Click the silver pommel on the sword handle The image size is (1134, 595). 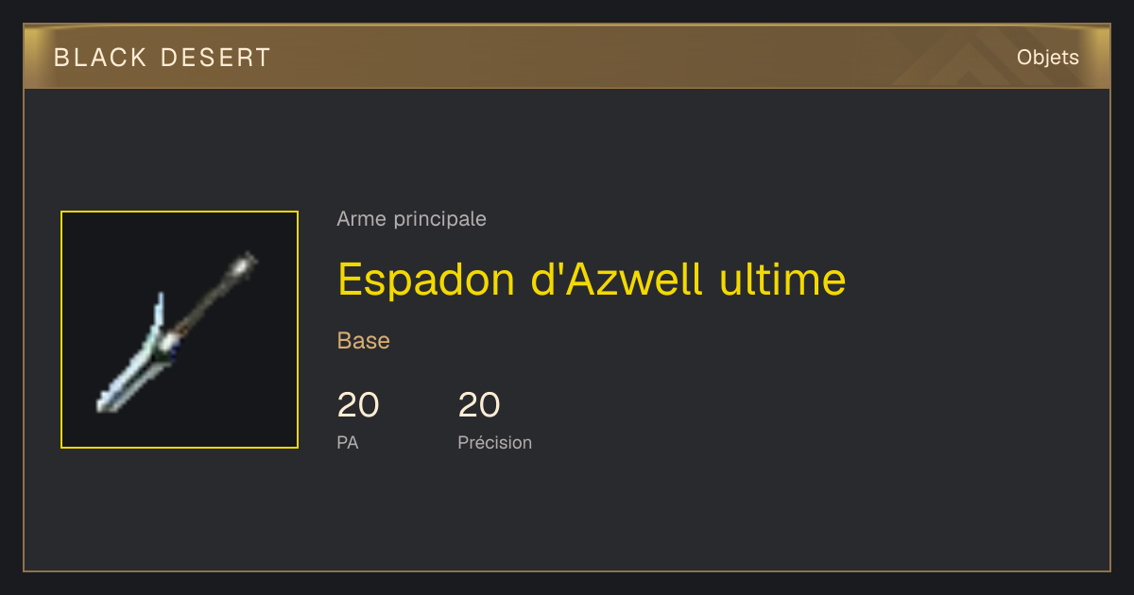coord(247,263)
